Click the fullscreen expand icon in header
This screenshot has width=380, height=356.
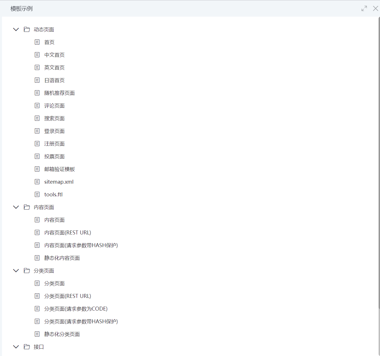(x=364, y=8)
